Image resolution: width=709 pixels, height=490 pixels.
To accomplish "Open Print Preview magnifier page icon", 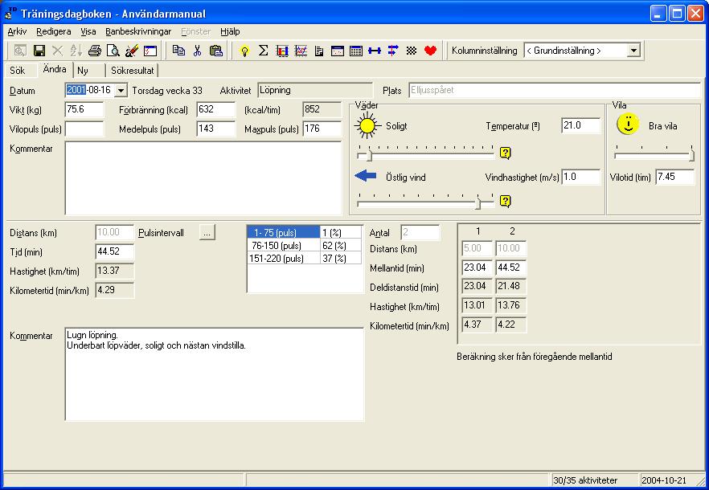I will click(x=113, y=51).
